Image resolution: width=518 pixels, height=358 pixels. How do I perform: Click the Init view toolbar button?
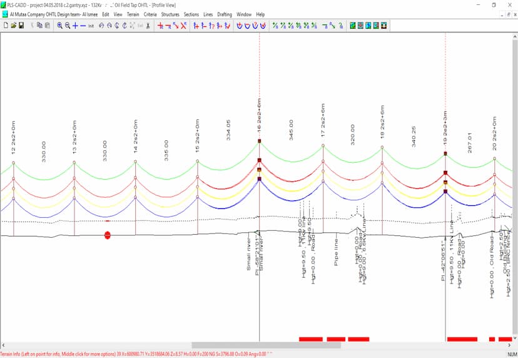pyautogui.click(x=91, y=26)
